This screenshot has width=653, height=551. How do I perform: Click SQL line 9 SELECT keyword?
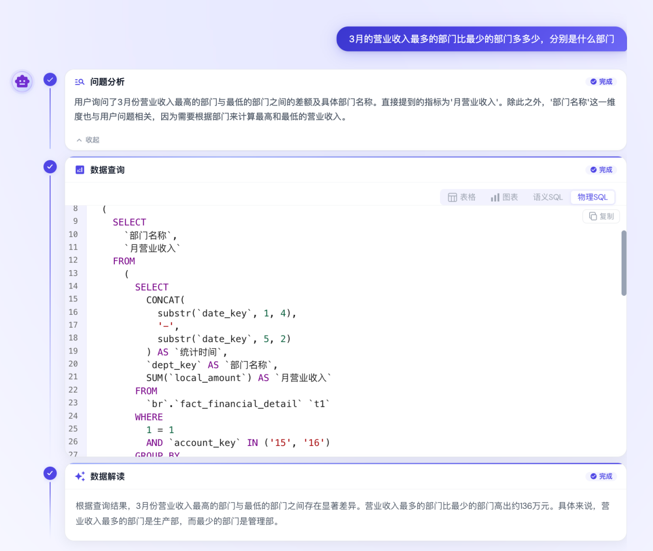click(x=129, y=222)
